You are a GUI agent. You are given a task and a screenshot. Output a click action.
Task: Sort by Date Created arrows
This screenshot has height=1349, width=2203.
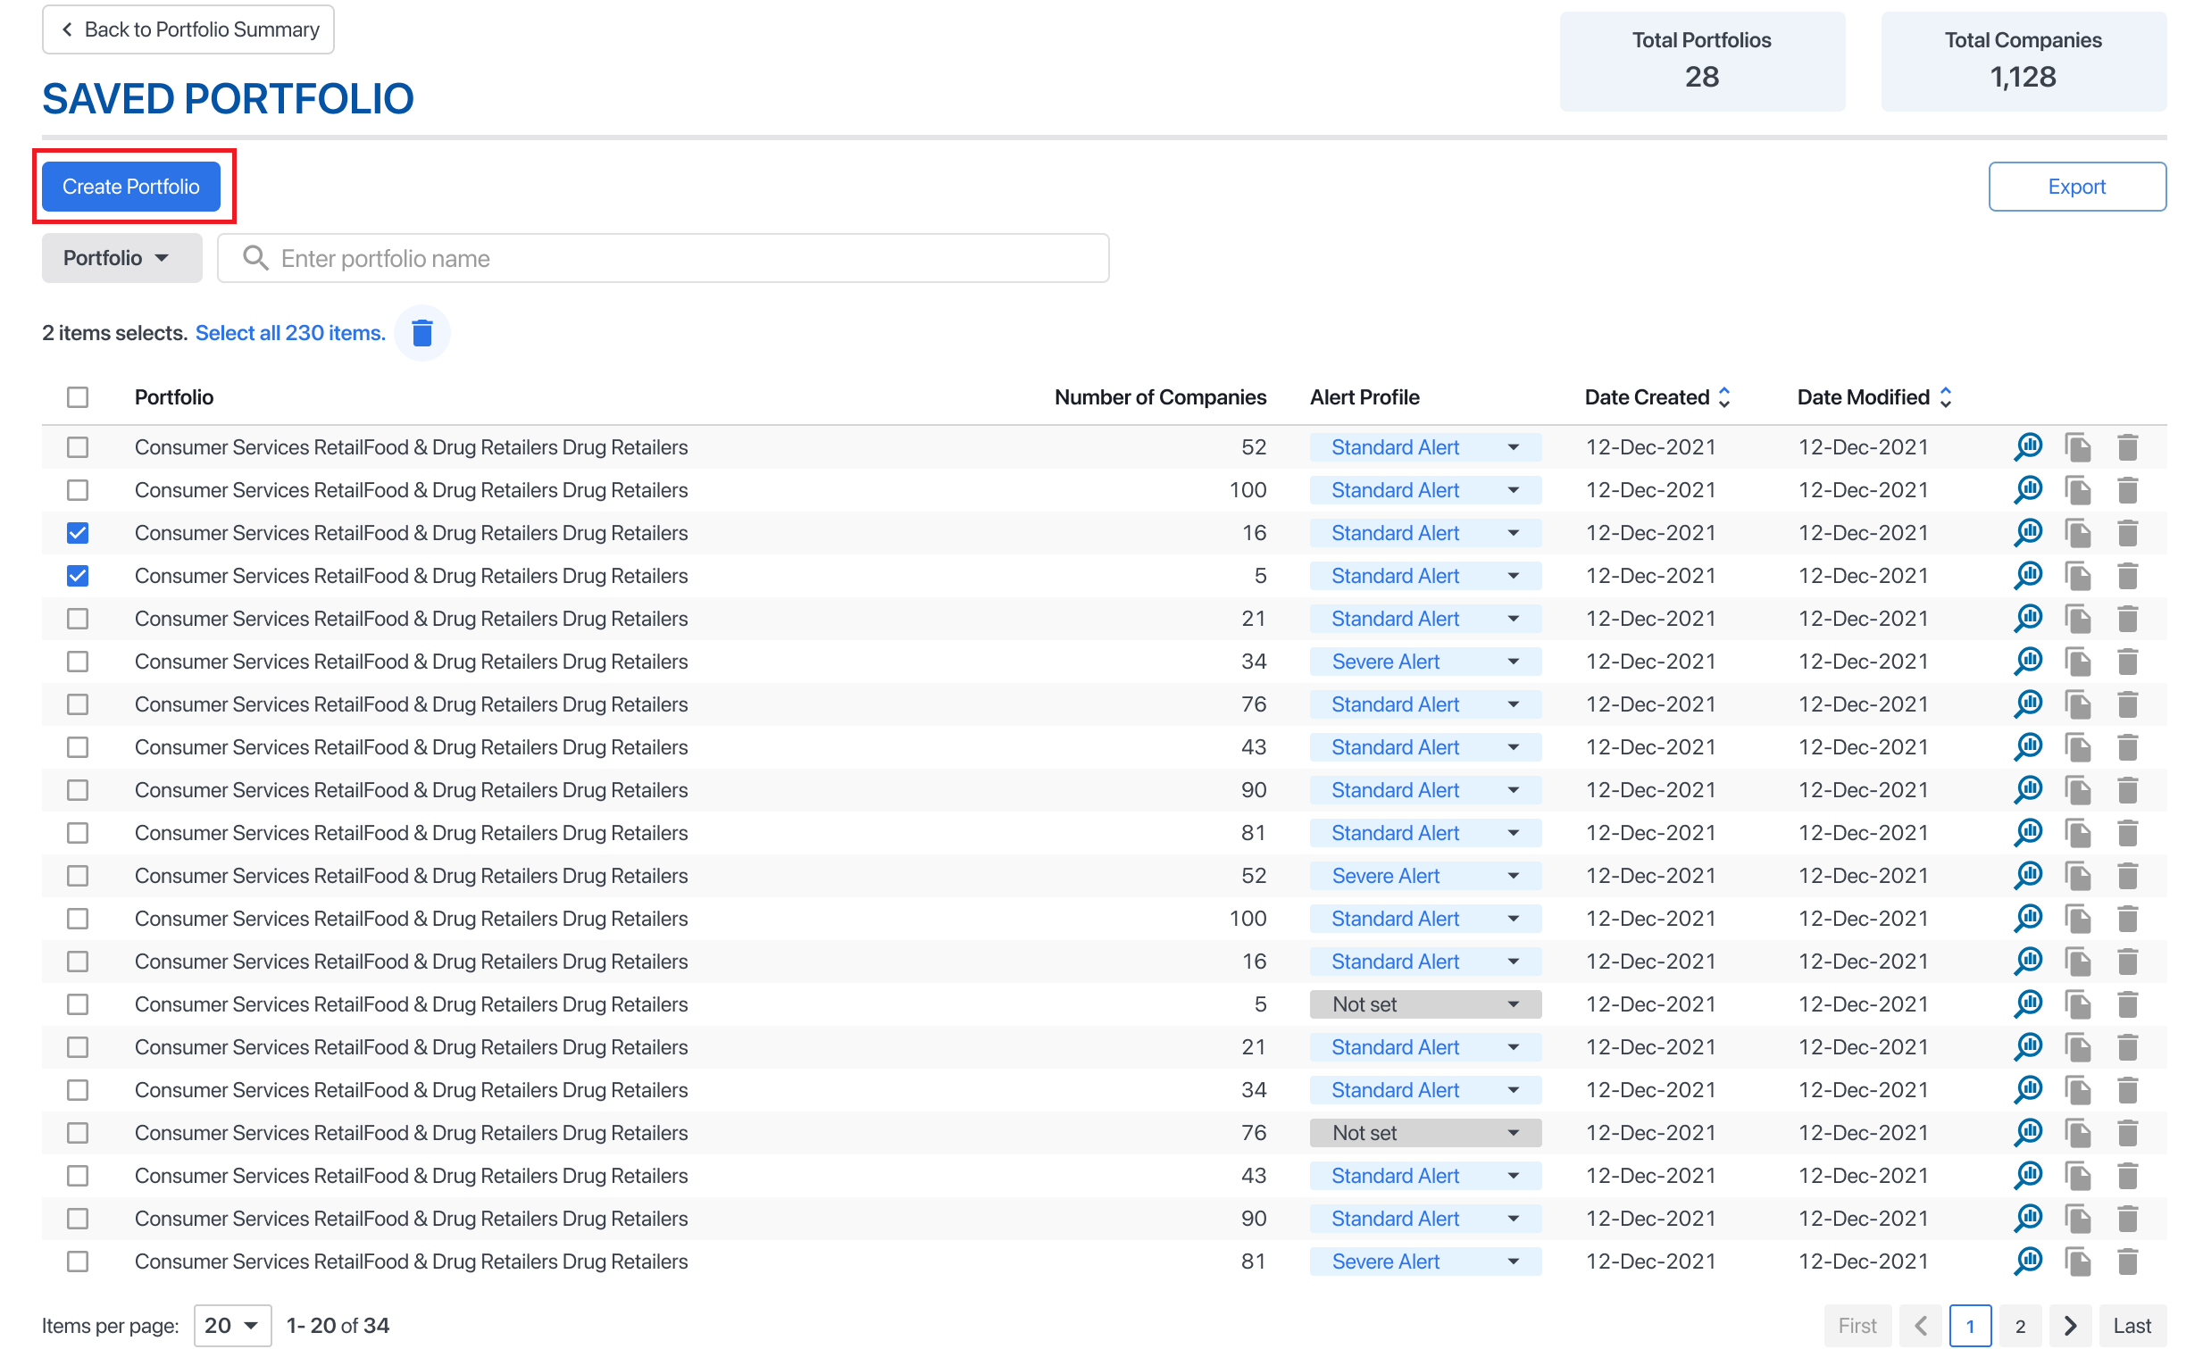click(1724, 397)
